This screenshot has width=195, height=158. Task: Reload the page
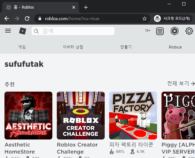coord(27,19)
